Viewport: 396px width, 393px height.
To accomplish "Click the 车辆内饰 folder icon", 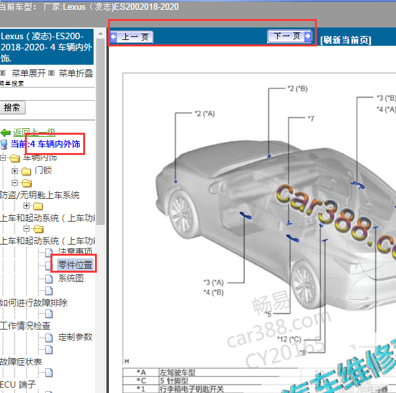I will [15, 158].
